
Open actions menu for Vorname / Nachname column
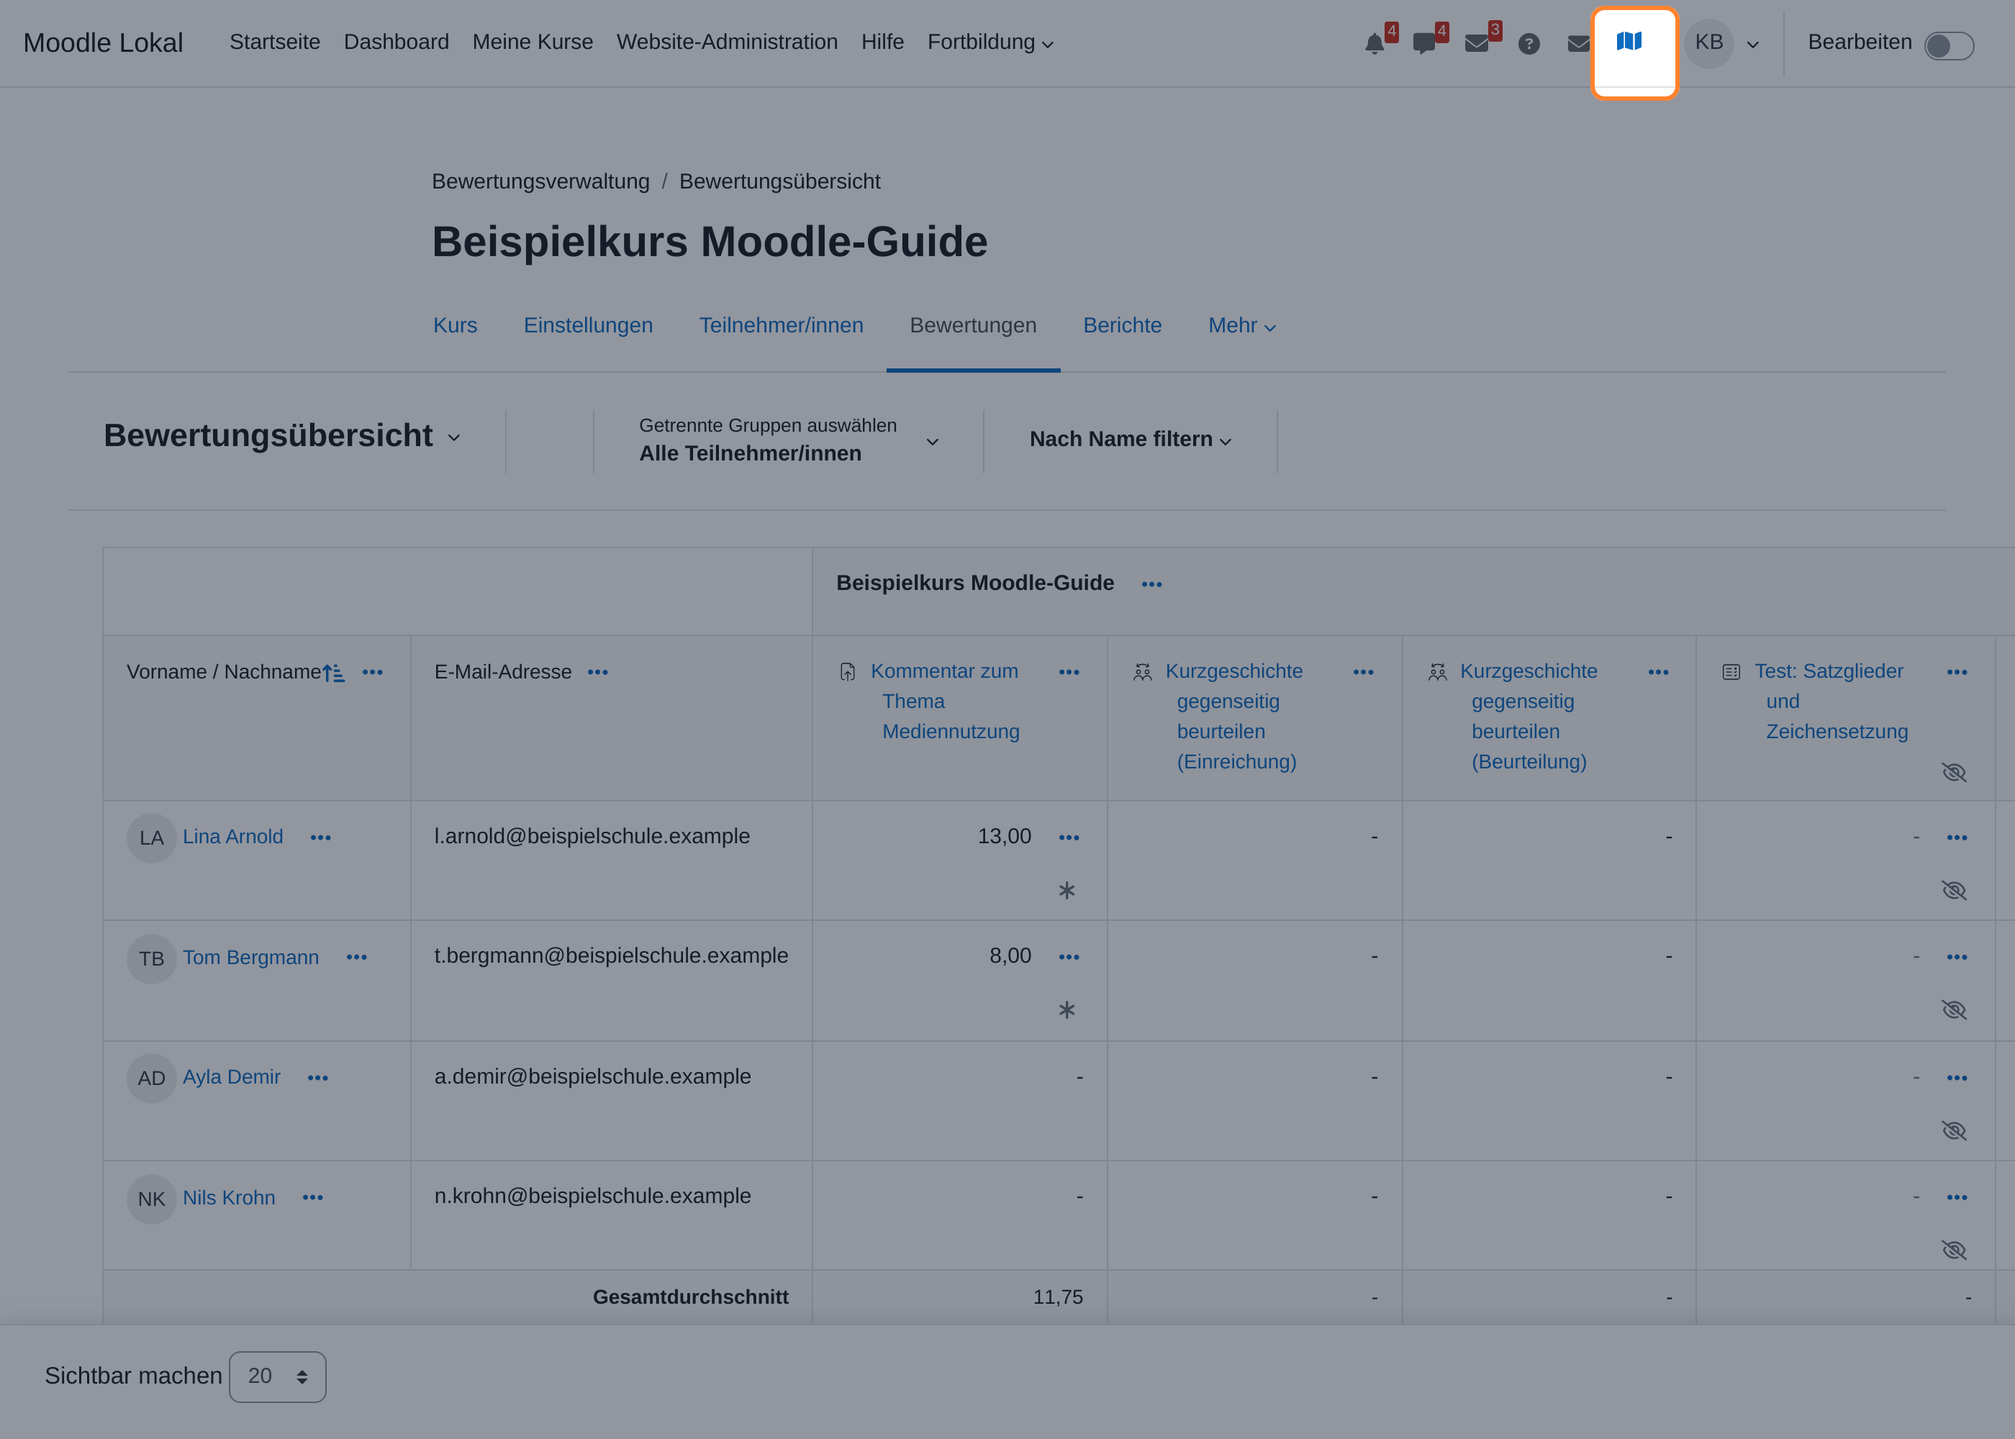[373, 673]
